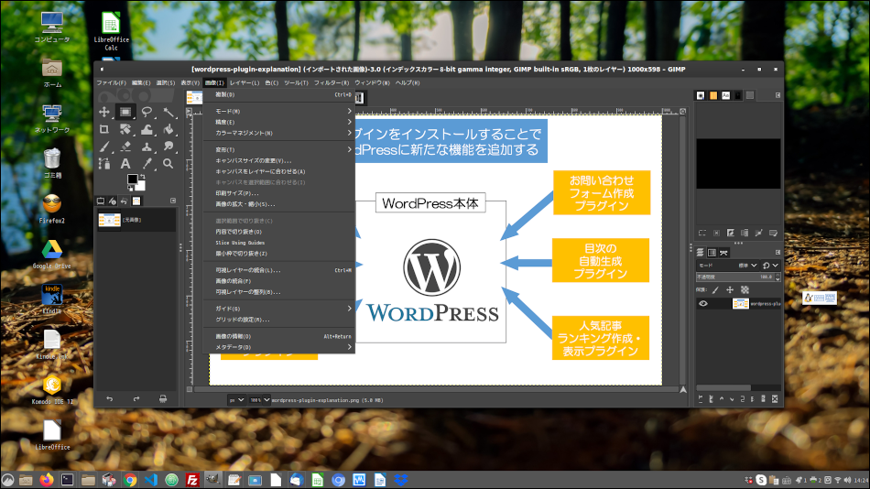Switch to the Channels tab
This screenshot has height=489, width=870.
[x=712, y=253]
